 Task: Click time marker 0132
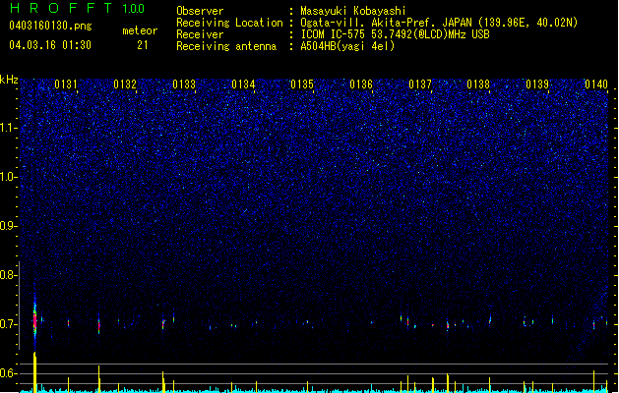pyautogui.click(x=125, y=84)
